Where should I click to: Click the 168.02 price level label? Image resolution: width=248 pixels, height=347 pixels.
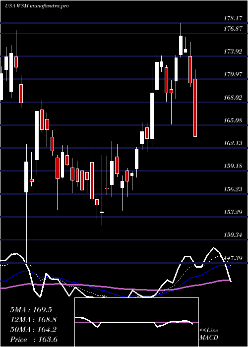(x=233, y=98)
